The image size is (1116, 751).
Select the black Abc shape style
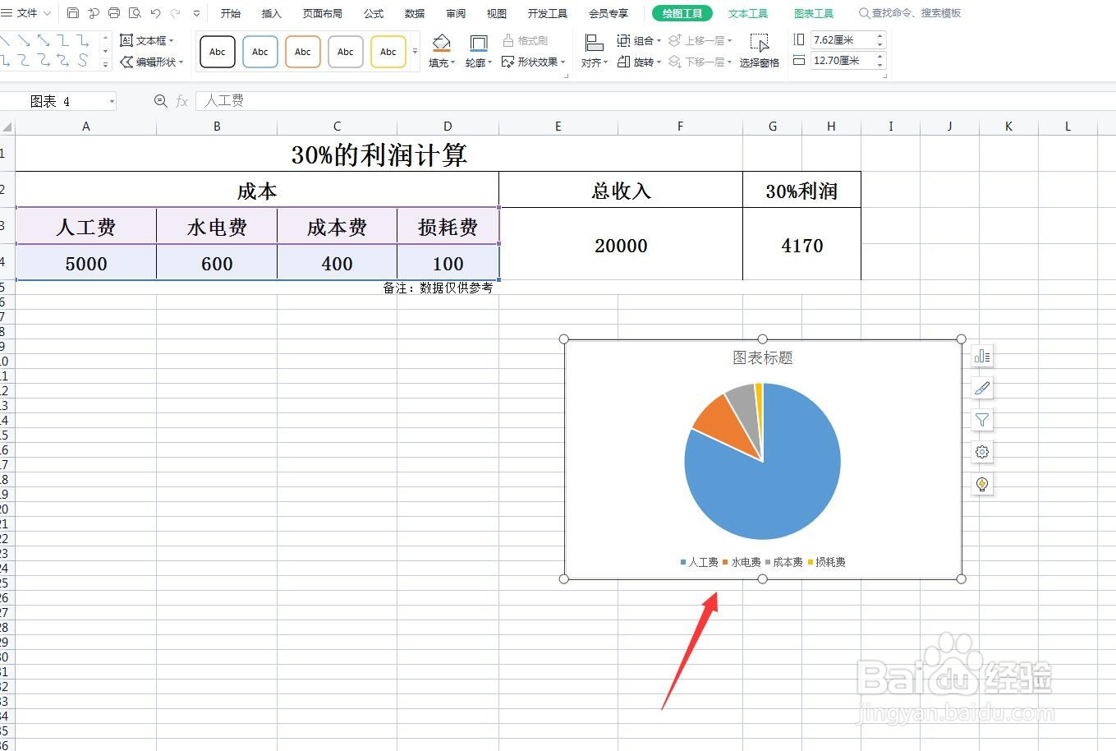tap(217, 51)
